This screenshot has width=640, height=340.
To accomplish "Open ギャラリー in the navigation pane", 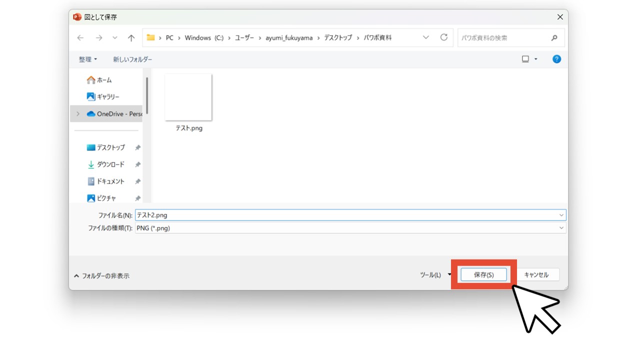I will coord(103,96).
